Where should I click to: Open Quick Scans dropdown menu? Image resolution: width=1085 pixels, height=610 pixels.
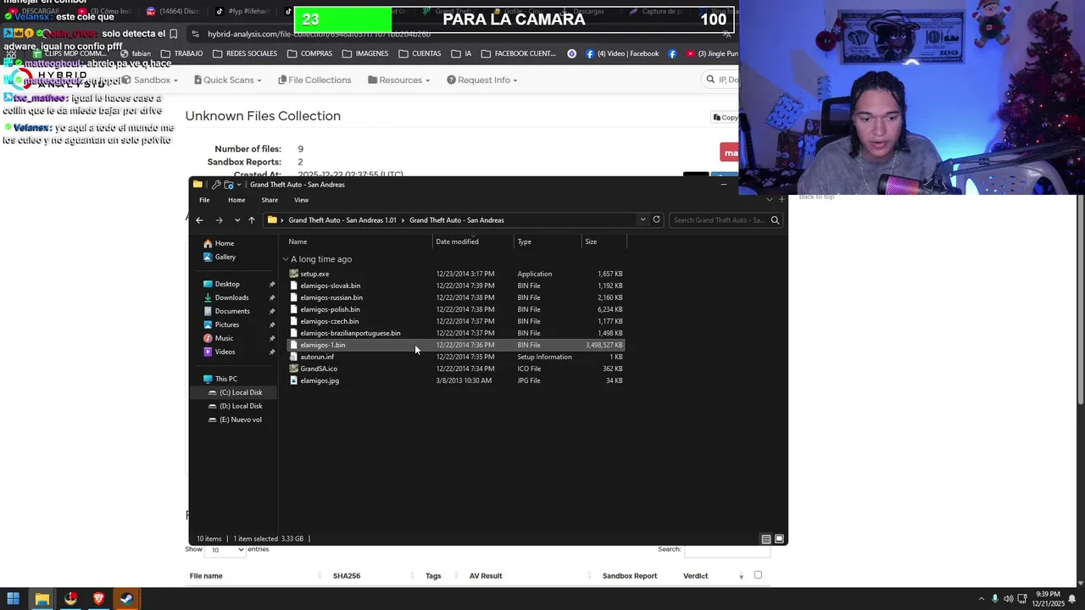click(x=228, y=80)
